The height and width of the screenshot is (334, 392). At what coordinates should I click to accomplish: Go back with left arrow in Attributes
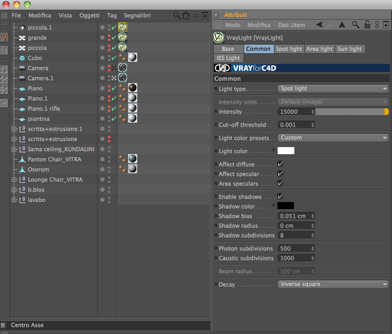319,25
